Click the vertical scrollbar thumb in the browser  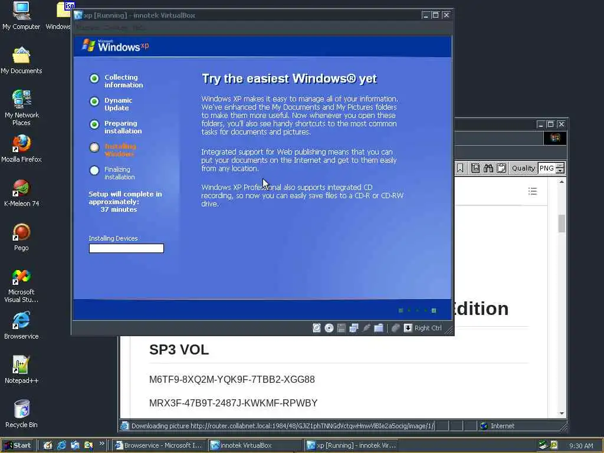(x=562, y=224)
